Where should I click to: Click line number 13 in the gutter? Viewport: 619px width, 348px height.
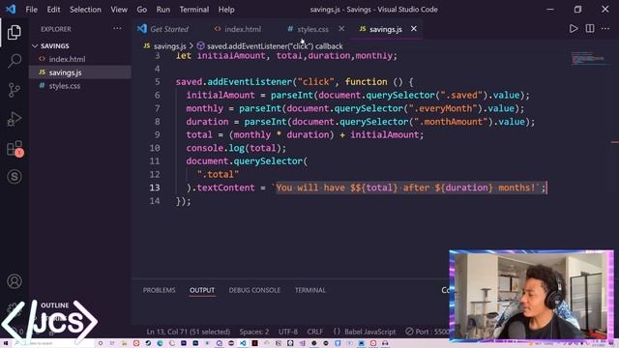point(155,188)
